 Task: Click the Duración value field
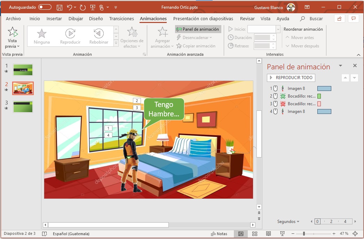(x=262, y=37)
